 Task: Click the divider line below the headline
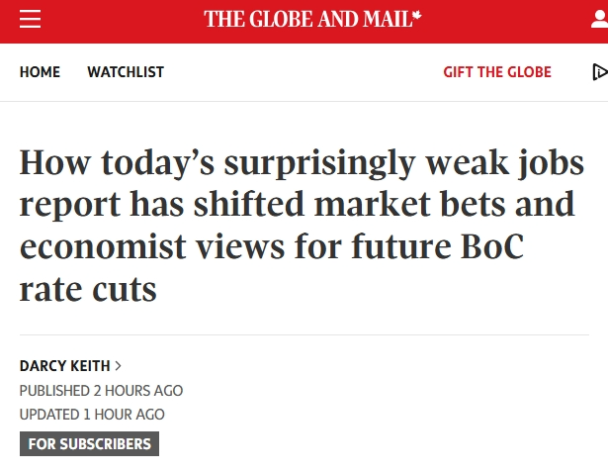tap(304, 334)
